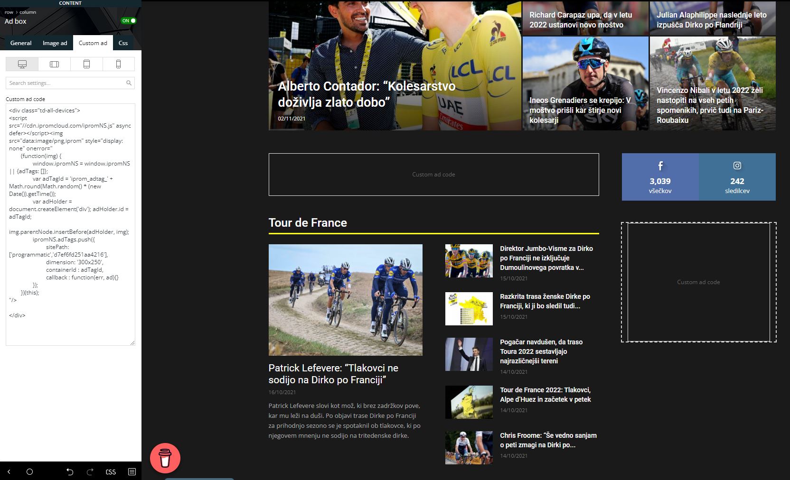This screenshot has width=790, height=480.
Task: Toggle the Ad box ON switch
Action: 129,21
